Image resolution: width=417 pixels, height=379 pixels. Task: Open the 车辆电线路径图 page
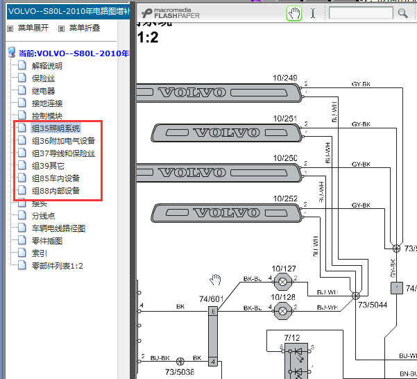(58, 228)
